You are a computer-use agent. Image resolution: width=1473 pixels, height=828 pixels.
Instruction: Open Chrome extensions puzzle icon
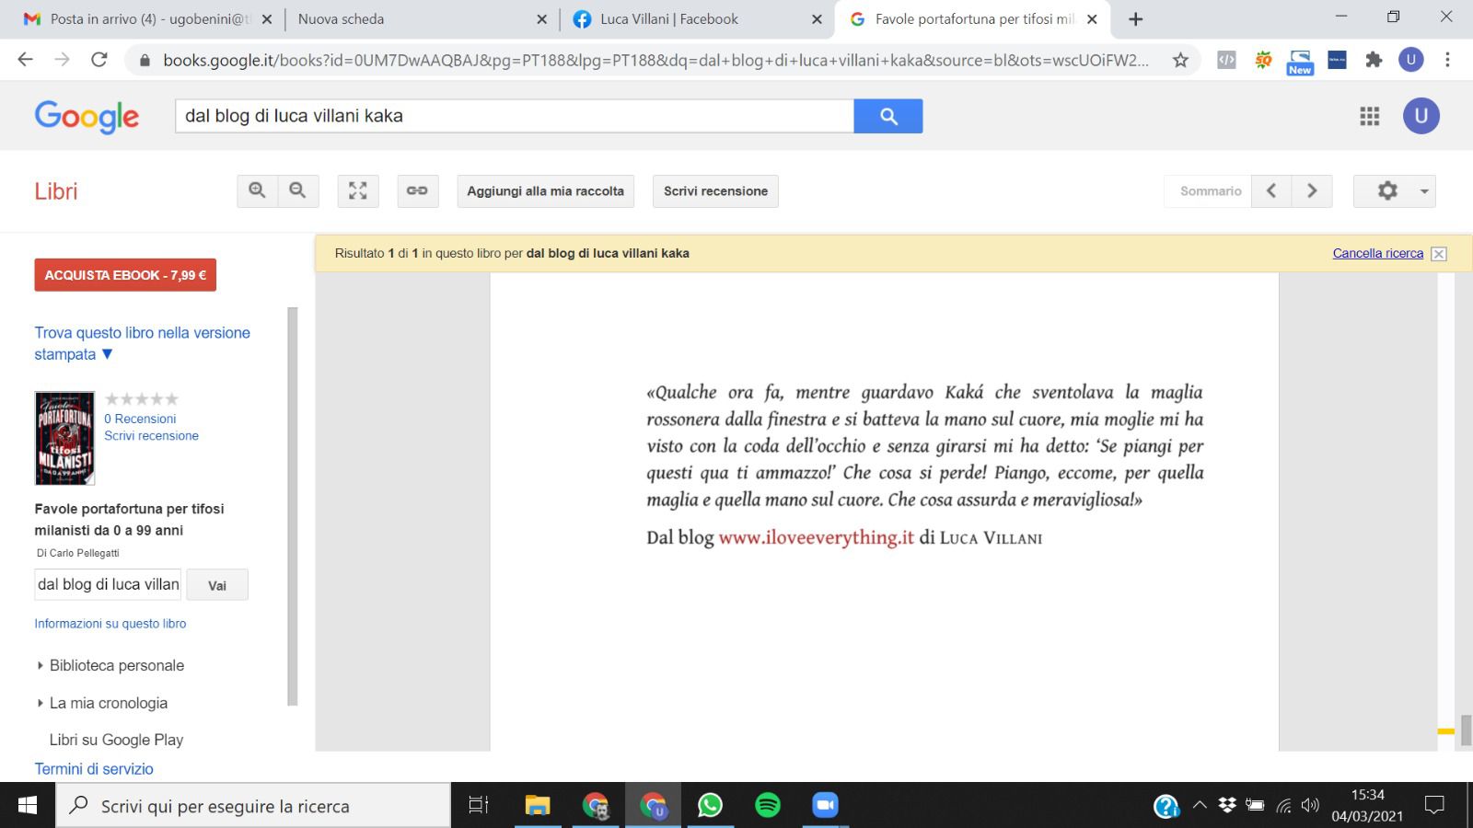coord(1374,60)
